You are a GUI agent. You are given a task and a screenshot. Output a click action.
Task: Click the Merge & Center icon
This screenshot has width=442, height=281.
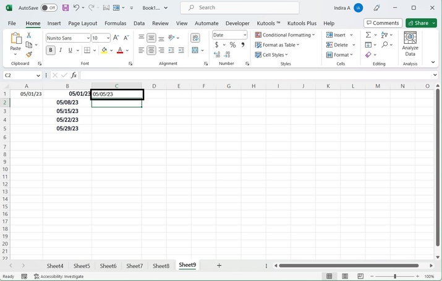(x=195, y=50)
